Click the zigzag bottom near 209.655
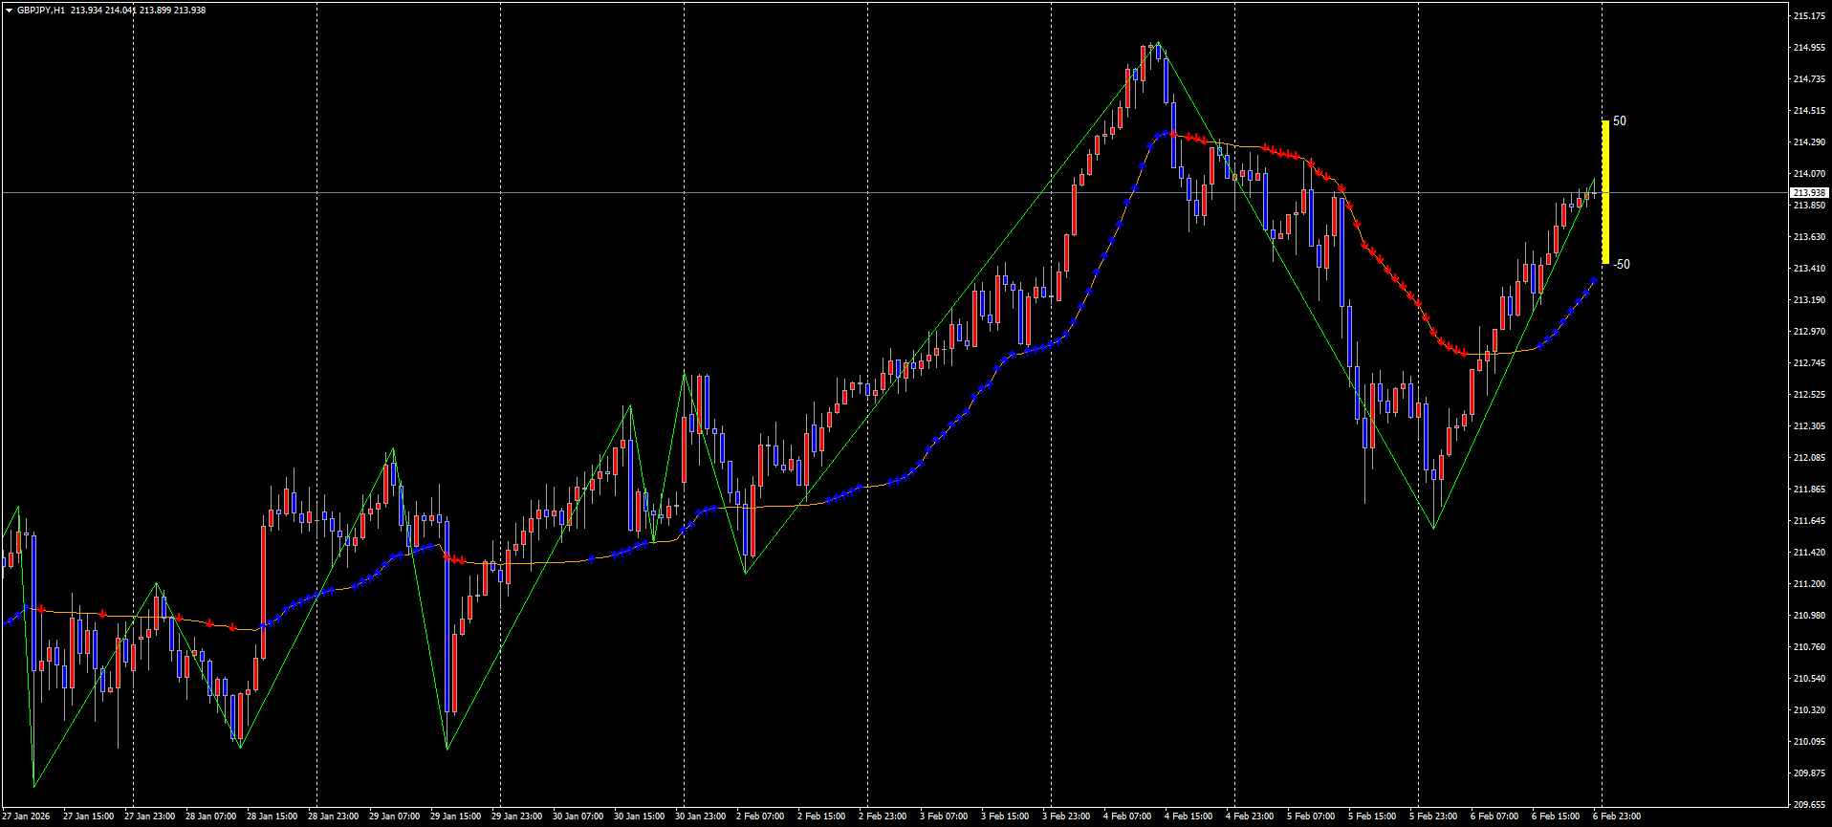This screenshot has width=1832, height=827. 34,786
